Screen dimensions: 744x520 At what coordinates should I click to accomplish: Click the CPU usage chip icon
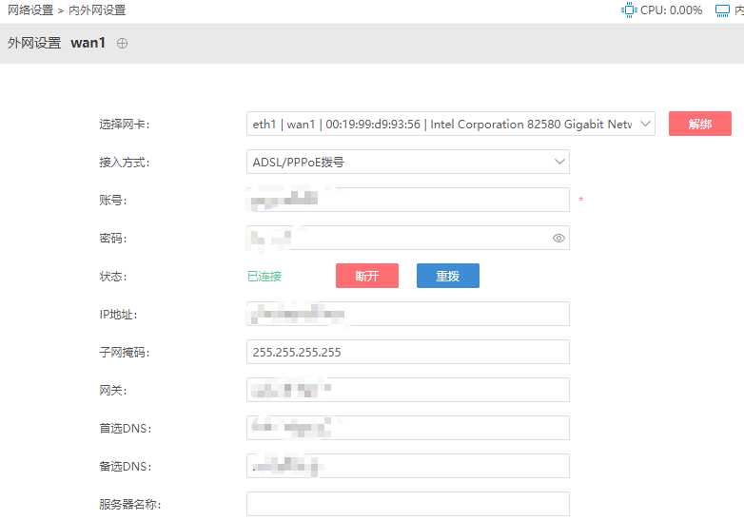point(629,10)
